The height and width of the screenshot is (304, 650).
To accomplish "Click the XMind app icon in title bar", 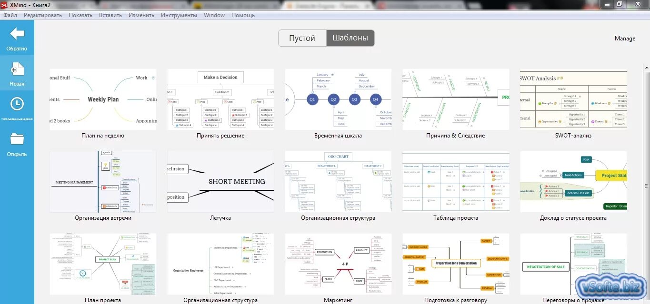I will (x=5, y=4).
